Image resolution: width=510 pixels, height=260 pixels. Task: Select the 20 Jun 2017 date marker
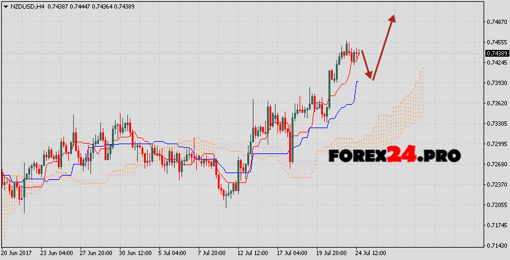pos(17,253)
